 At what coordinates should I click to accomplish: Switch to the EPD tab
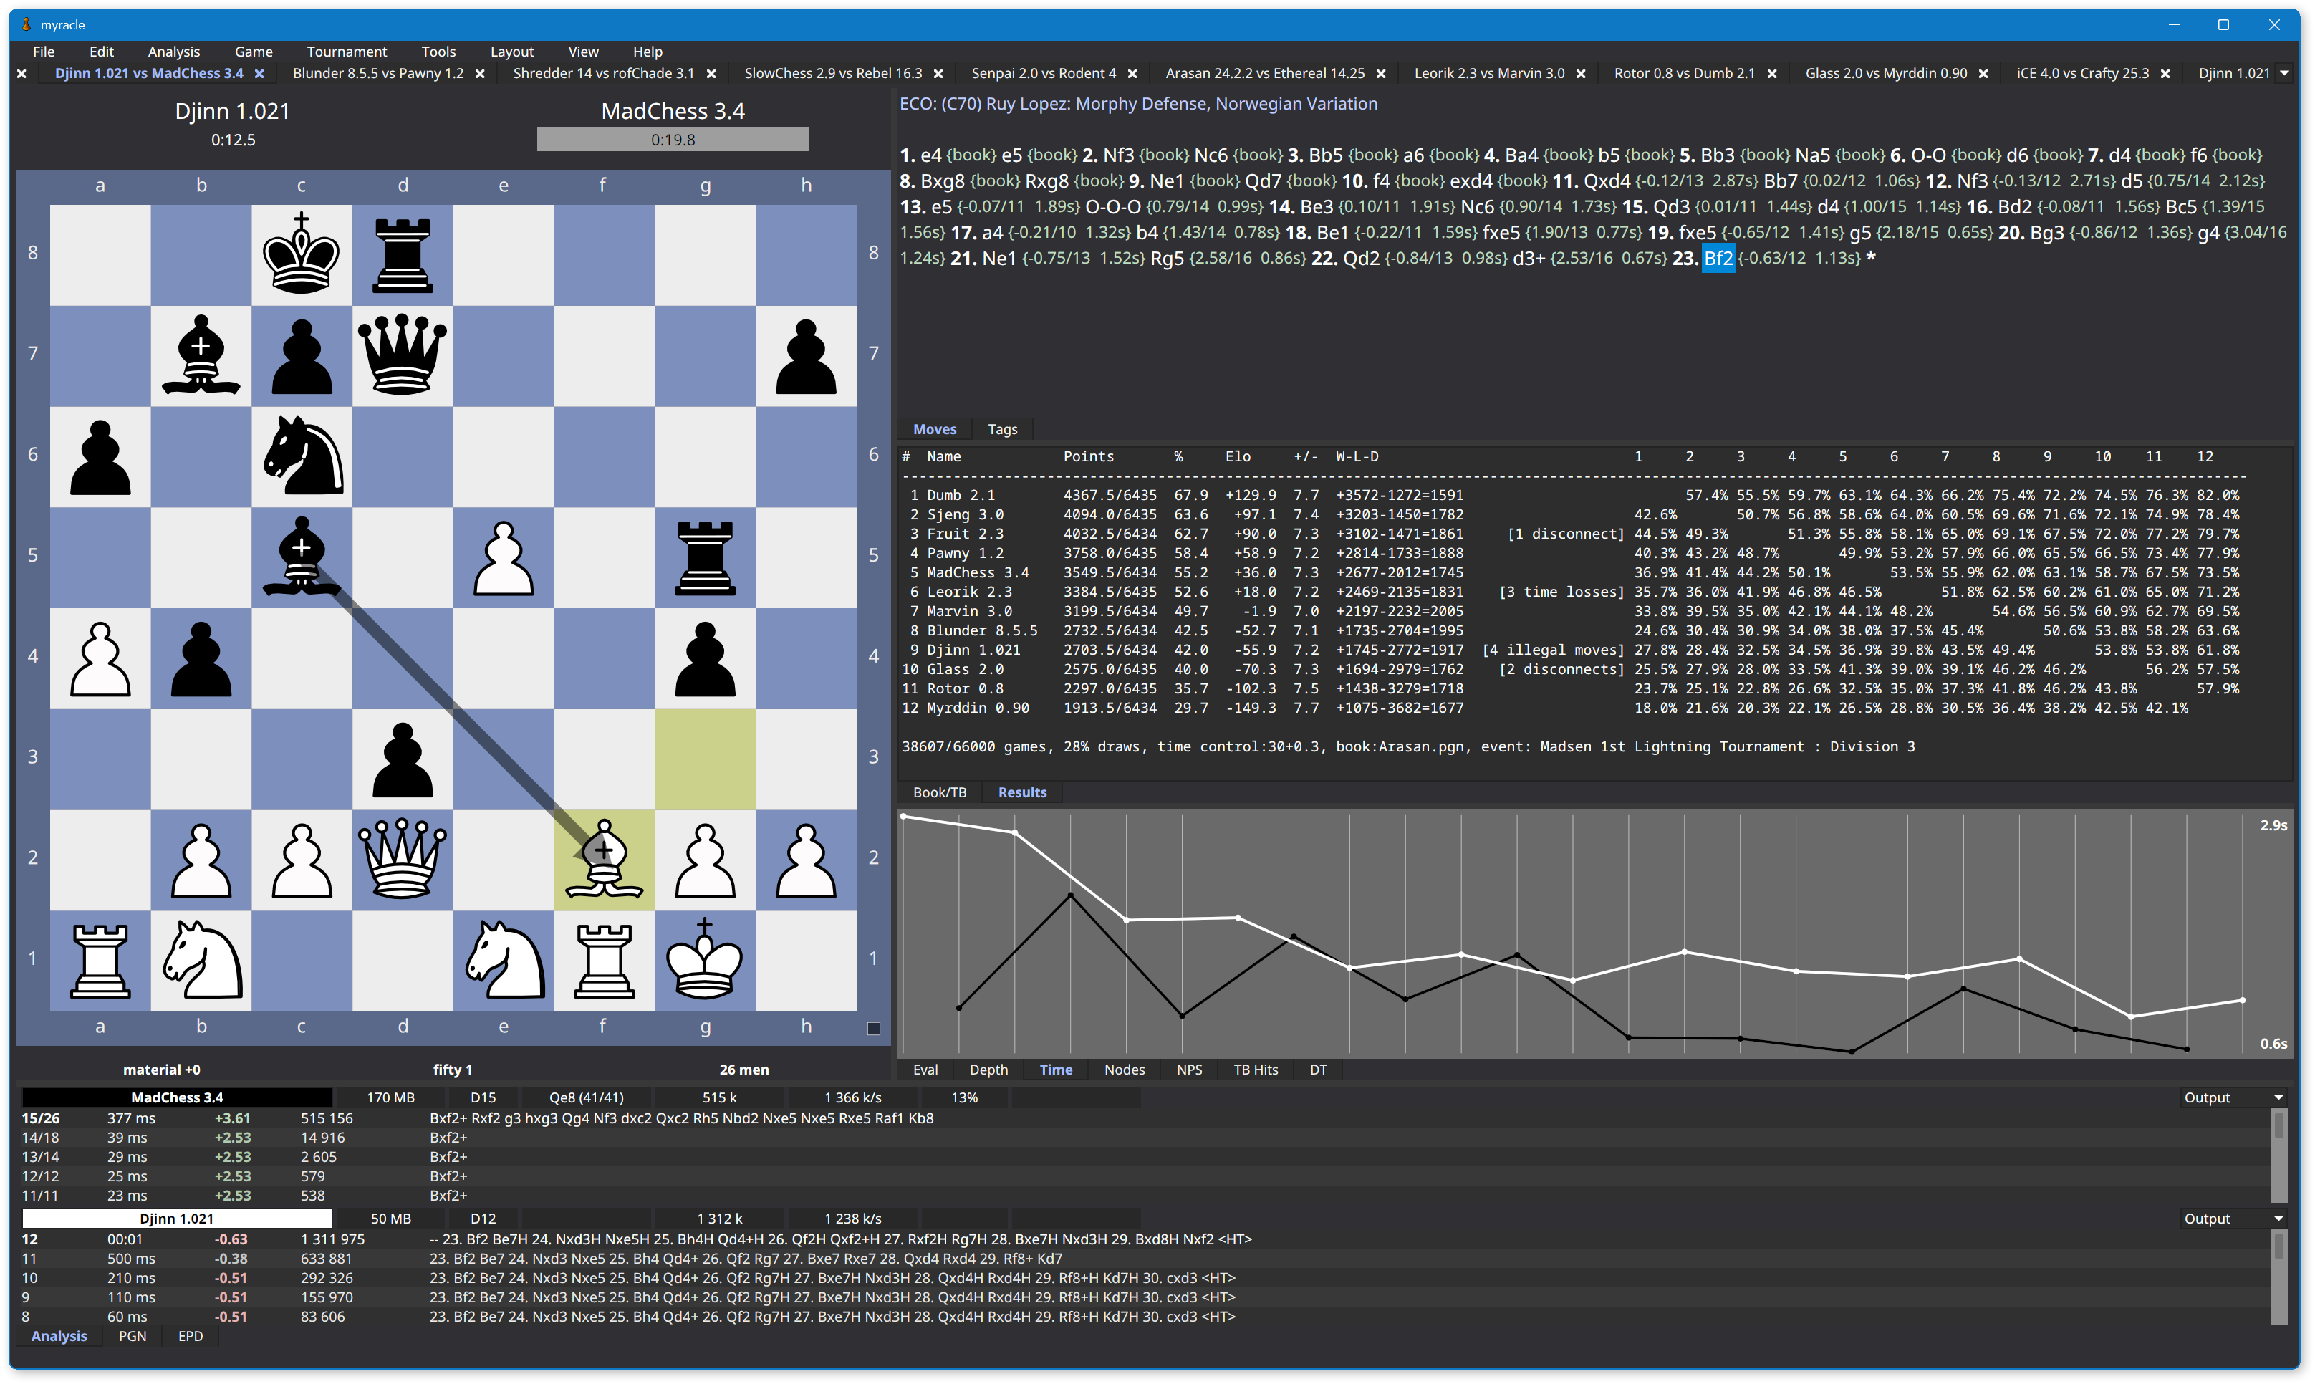coord(191,1337)
